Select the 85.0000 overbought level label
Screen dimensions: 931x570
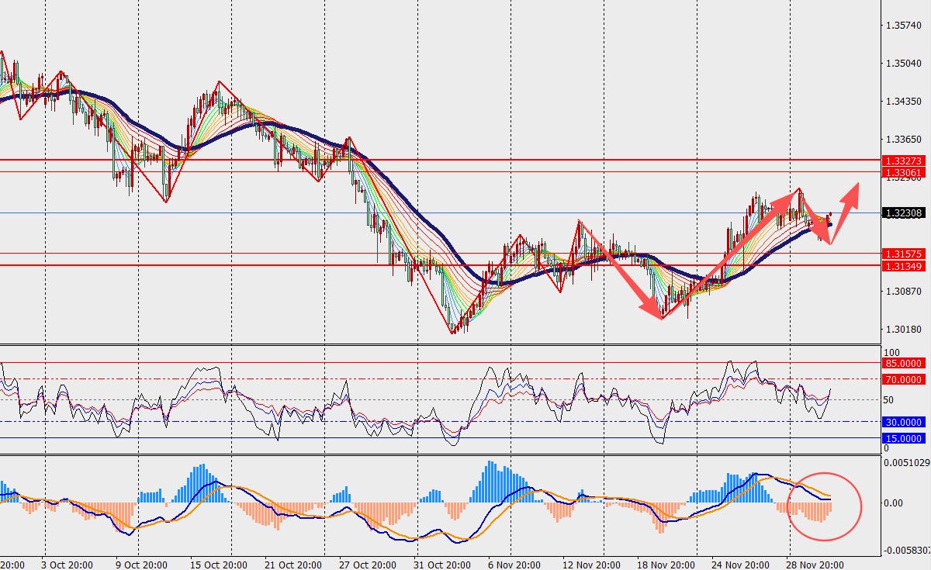point(904,363)
